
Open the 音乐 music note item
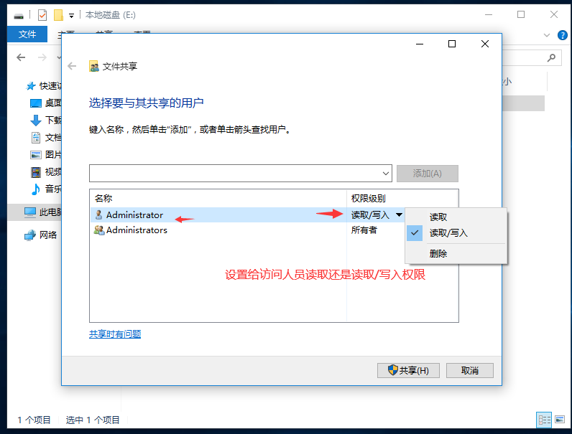click(x=36, y=189)
